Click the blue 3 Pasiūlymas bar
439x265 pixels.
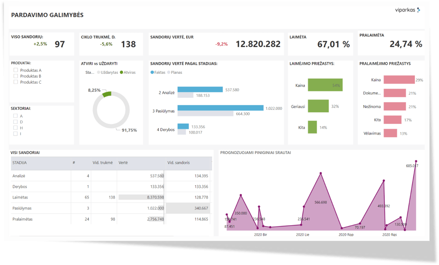[220, 108]
